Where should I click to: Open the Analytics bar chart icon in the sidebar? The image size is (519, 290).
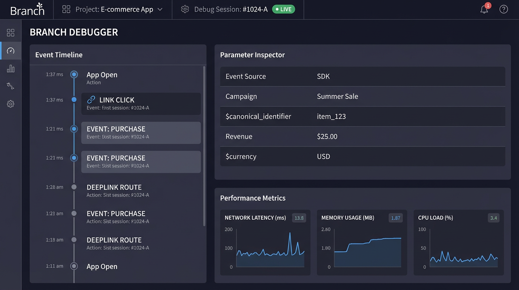(11, 68)
